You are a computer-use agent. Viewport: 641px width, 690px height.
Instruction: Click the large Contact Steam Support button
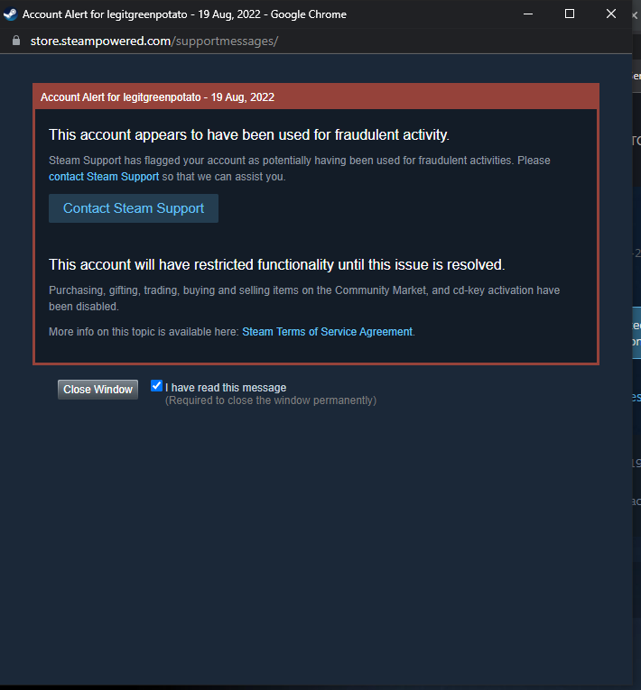pos(134,208)
